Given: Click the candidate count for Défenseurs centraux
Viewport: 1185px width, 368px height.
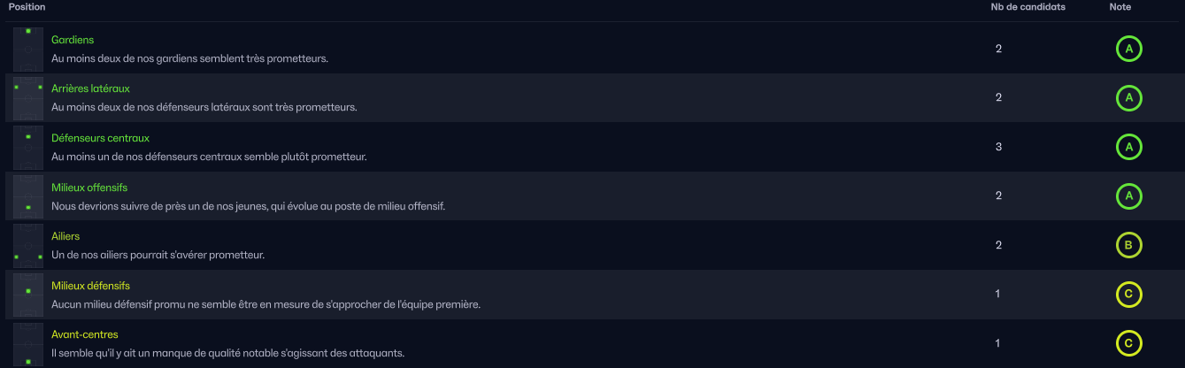Looking at the screenshot, I should point(998,147).
